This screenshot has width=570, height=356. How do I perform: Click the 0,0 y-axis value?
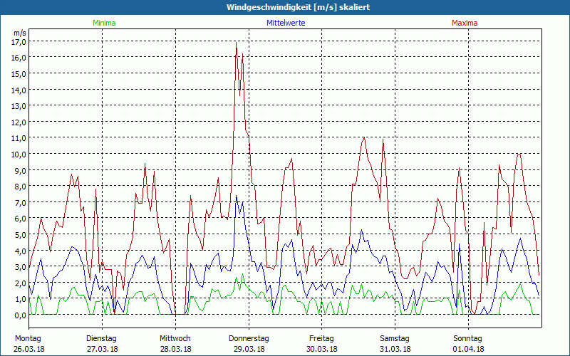point(21,315)
